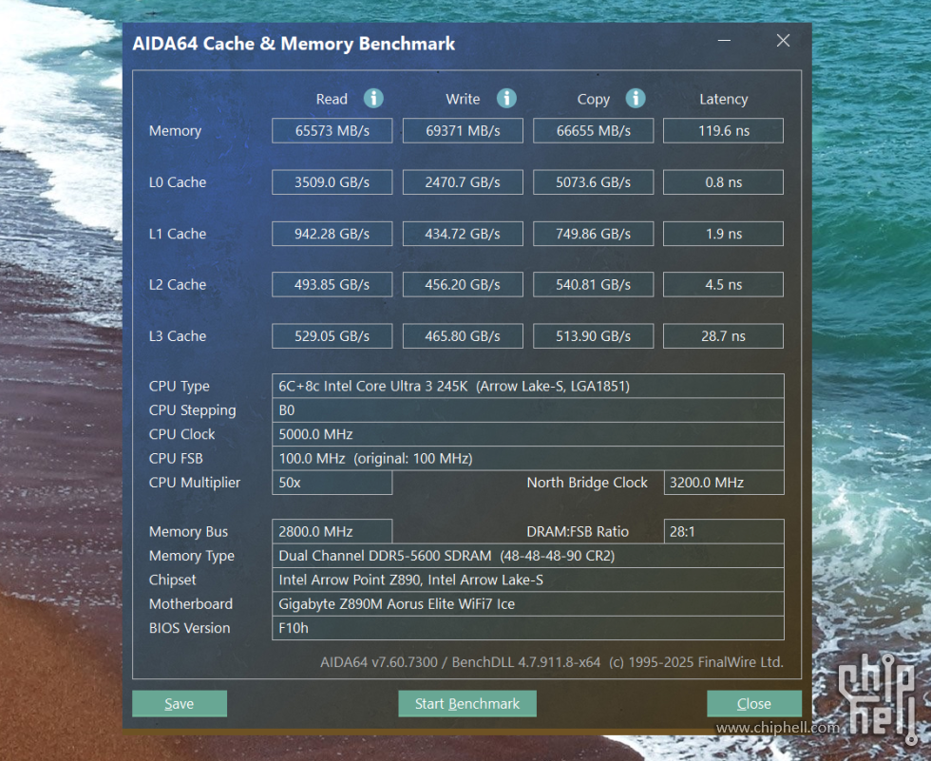
Task: Select the Memory Copy 66655 MB/s cell
Action: (x=593, y=130)
